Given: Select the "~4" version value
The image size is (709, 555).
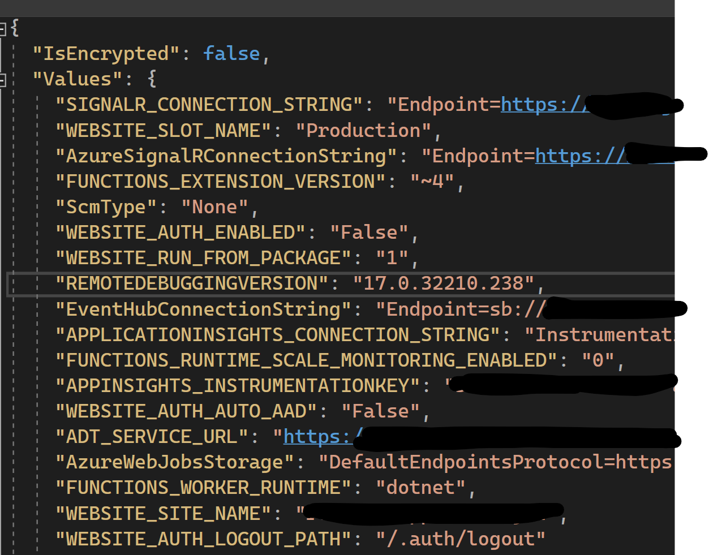Looking at the screenshot, I should pos(432,182).
